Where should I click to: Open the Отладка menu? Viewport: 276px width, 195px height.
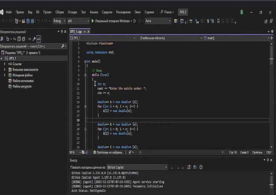pos(72,12)
